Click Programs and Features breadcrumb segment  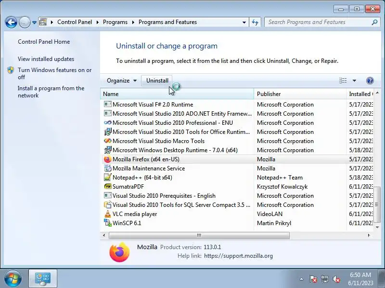coord(167,22)
